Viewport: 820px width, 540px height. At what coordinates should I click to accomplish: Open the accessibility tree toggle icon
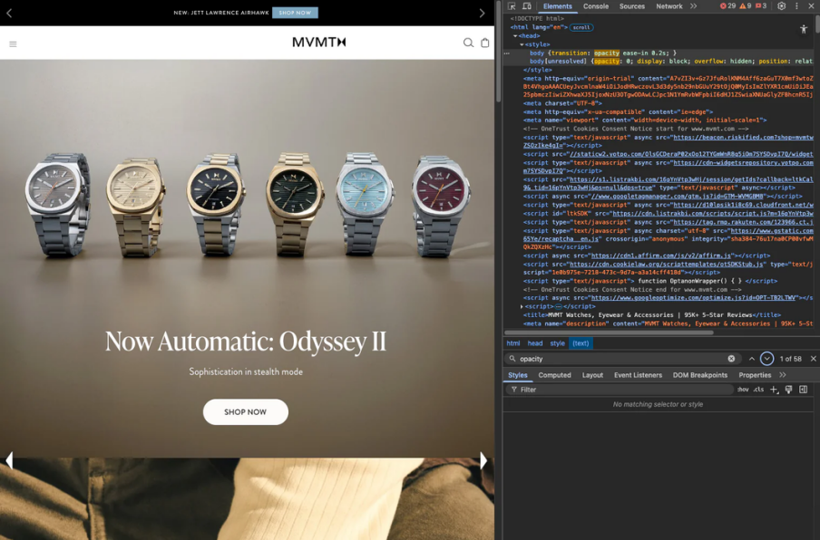(x=804, y=29)
